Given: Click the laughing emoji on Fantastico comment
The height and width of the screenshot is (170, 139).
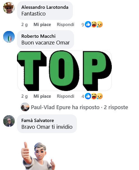Looking at the screenshot, I should coord(94,24).
